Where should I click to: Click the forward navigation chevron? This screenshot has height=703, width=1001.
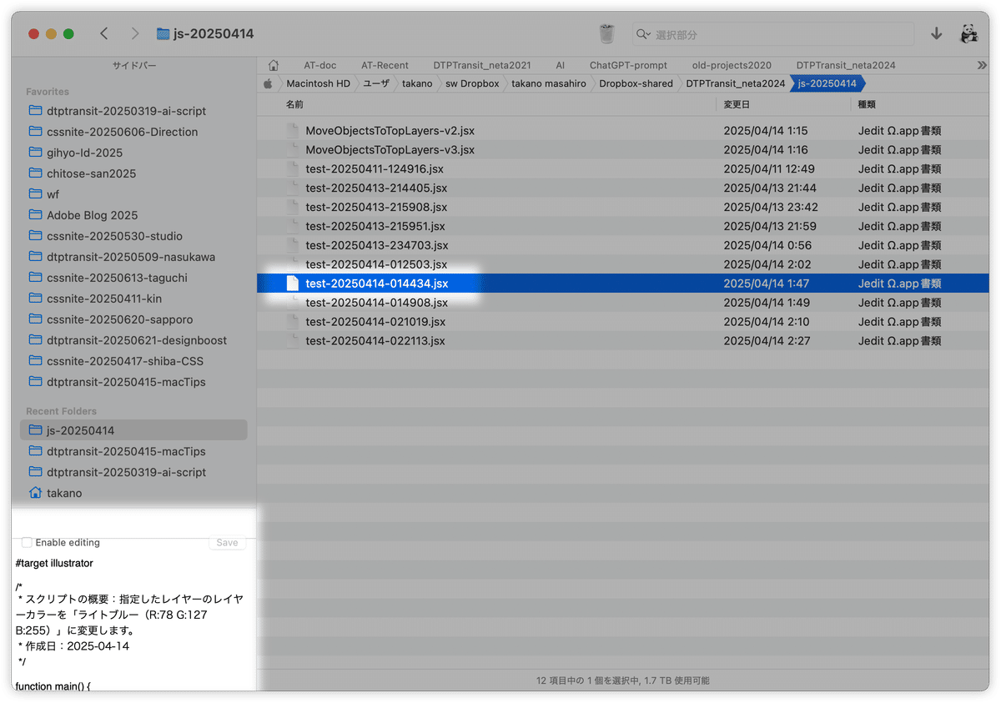click(134, 33)
